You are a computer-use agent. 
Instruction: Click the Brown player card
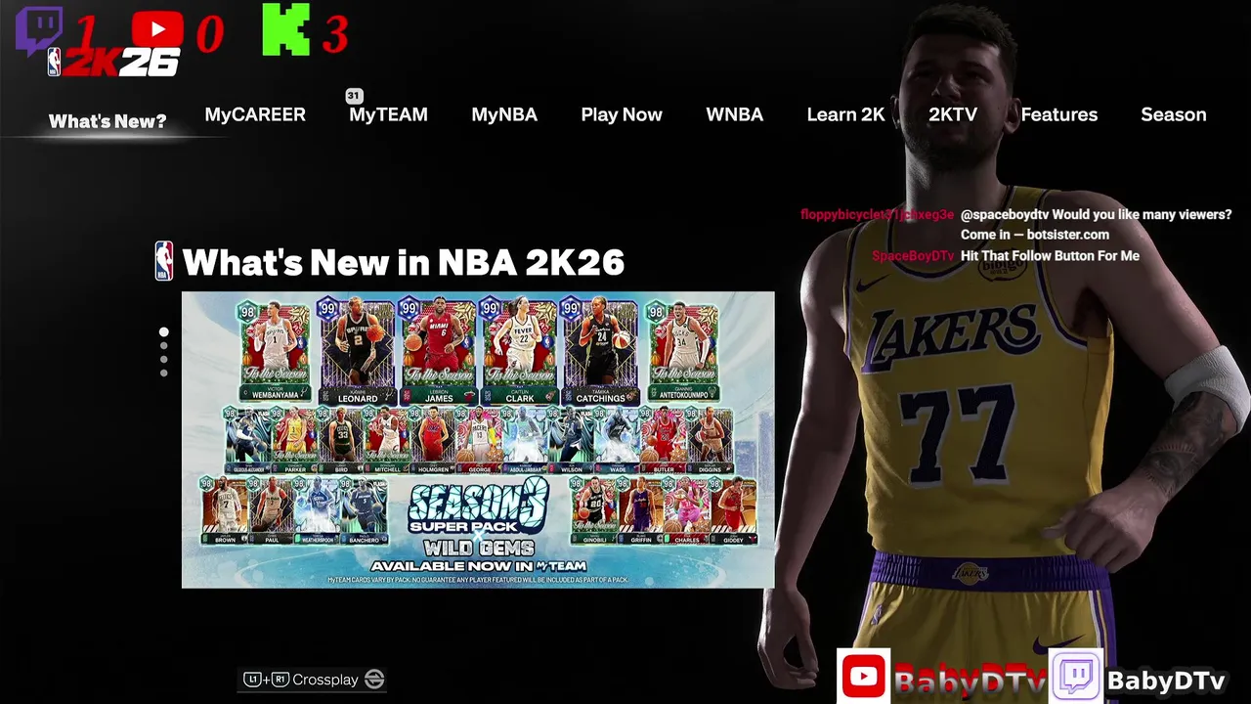click(x=224, y=510)
